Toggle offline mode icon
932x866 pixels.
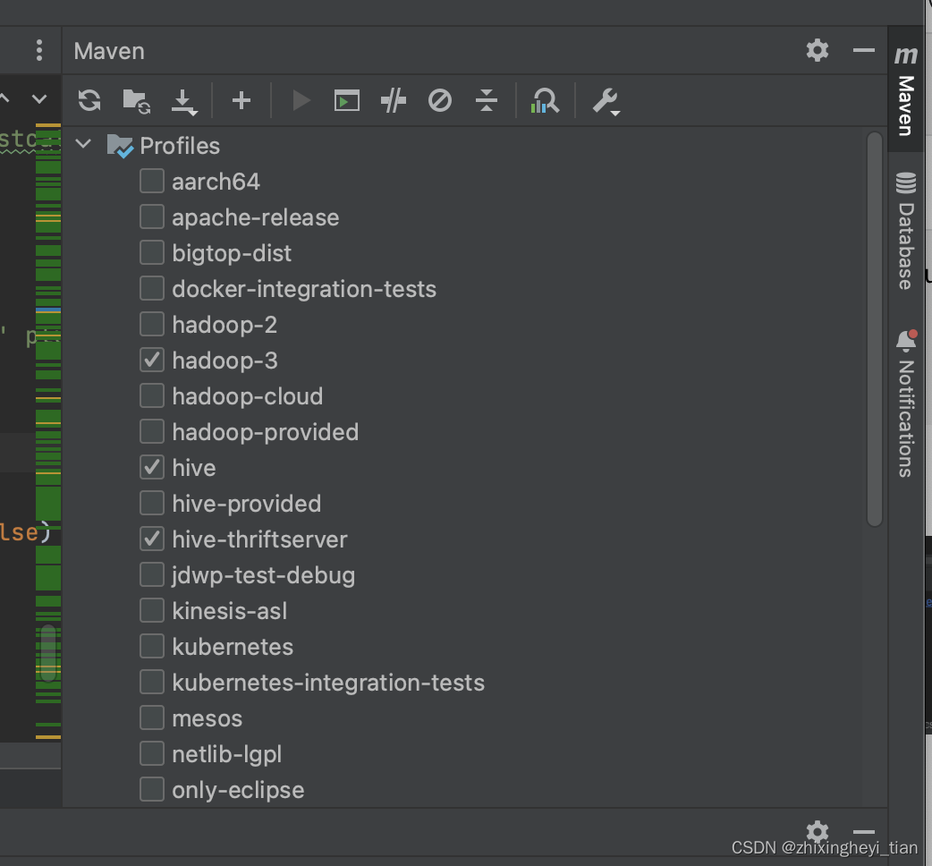click(394, 100)
